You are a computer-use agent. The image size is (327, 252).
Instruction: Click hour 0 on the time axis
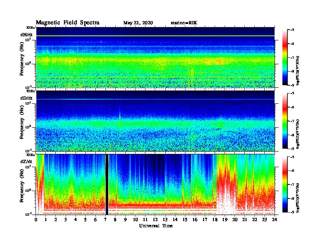36,219
